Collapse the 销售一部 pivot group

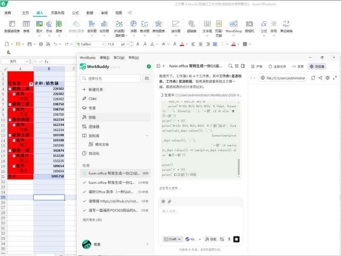point(10,151)
